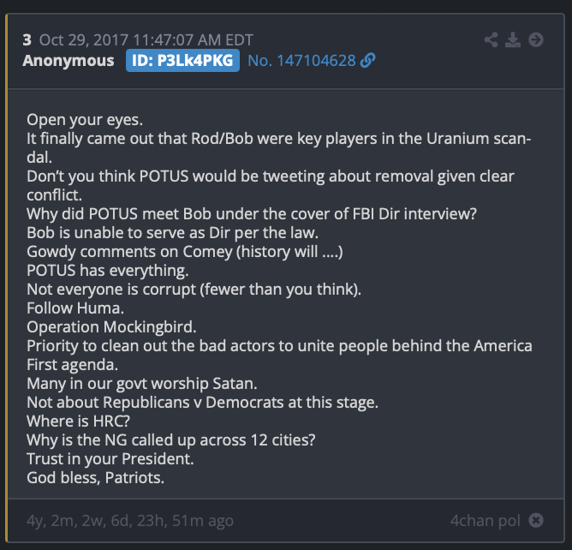
Task: Open the post via the right-arrow circle icon
Action: click(536, 39)
